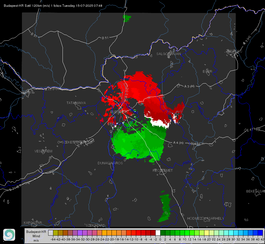Select the MISKOLC city label
The image size is (265, 244).
(x=235, y=51)
